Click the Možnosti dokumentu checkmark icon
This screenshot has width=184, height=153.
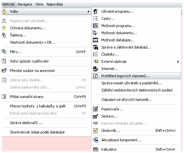click(x=95, y=33)
